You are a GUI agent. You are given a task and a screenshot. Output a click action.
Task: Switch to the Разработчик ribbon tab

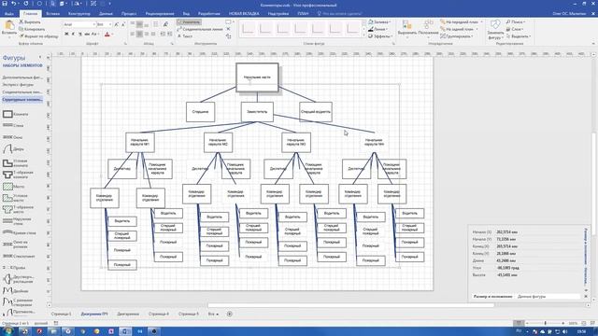click(209, 13)
